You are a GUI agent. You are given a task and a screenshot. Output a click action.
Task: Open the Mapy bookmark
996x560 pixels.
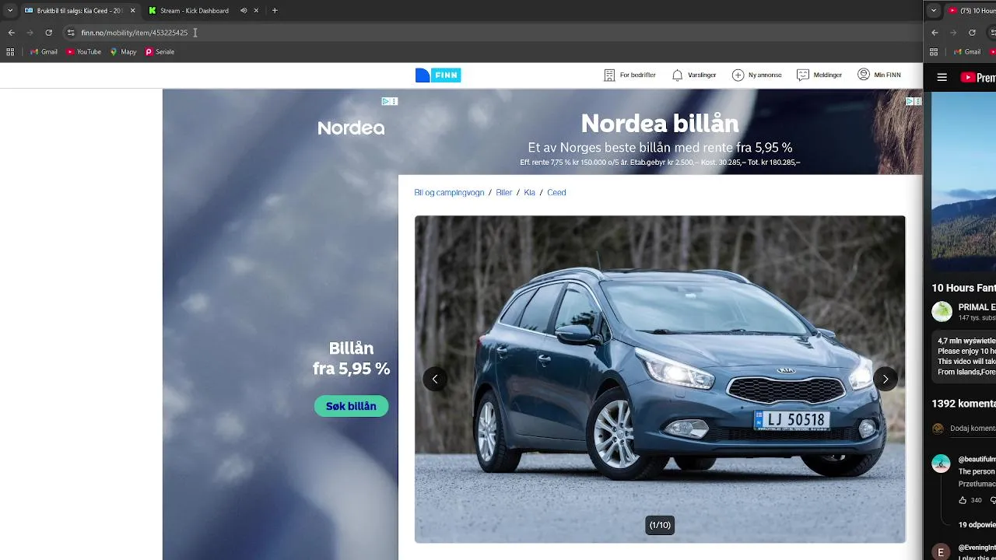[123, 52]
